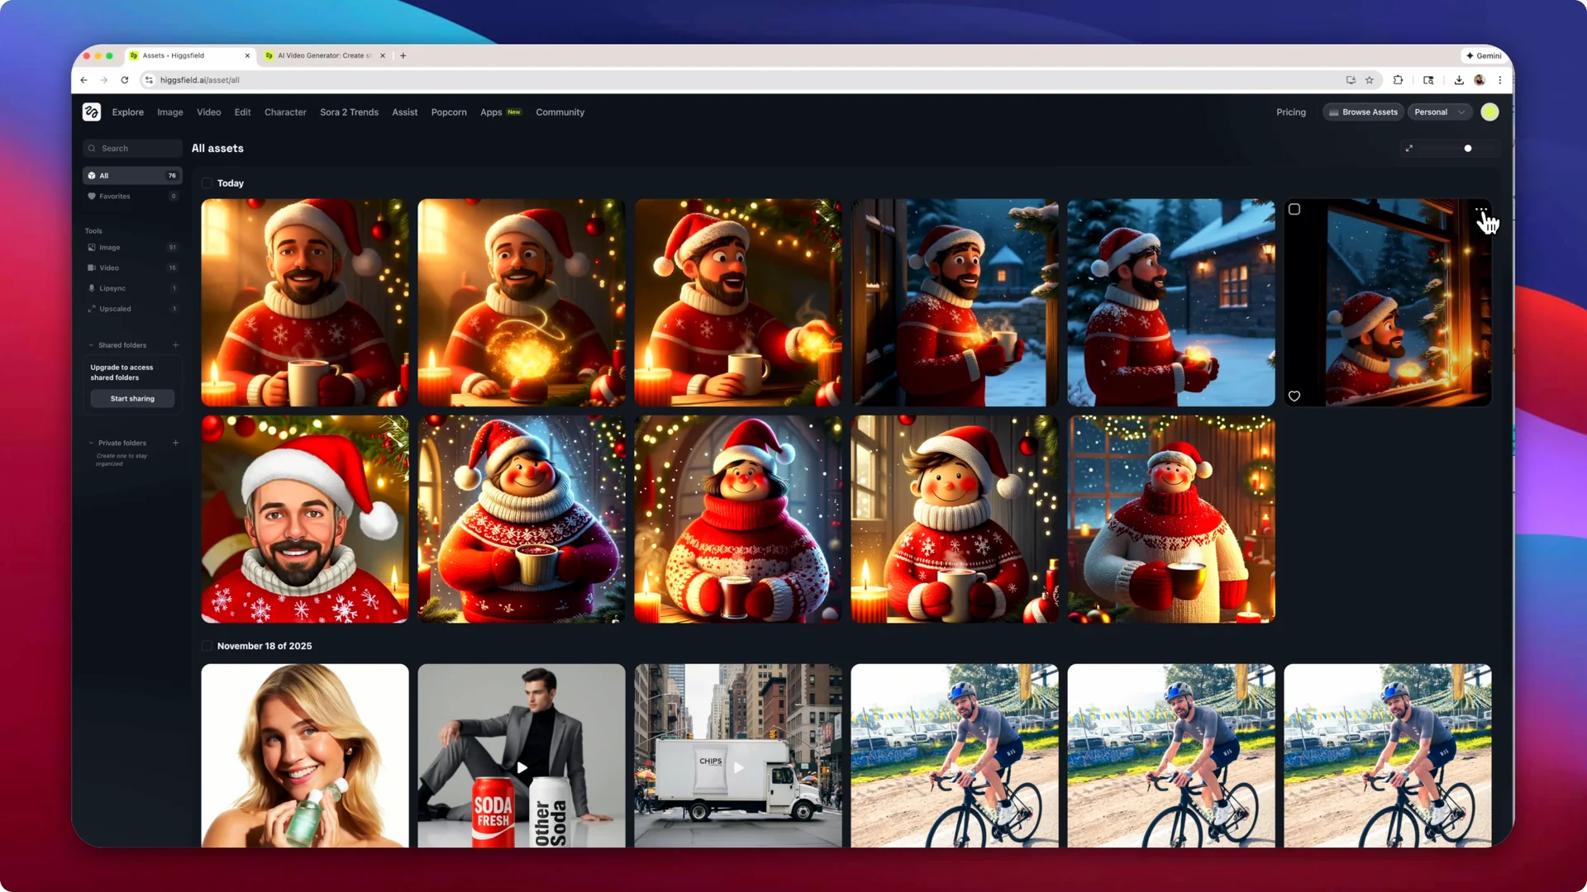Select the Lipsync tool
1587x892 pixels.
tap(112, 287)
